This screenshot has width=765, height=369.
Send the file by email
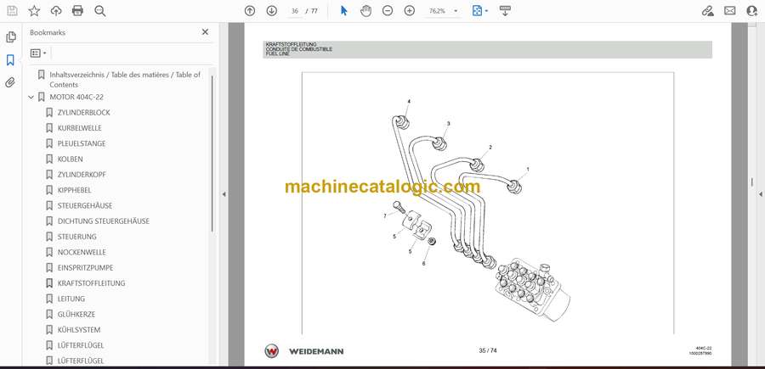pyautogui.click(x=730, y=11)
